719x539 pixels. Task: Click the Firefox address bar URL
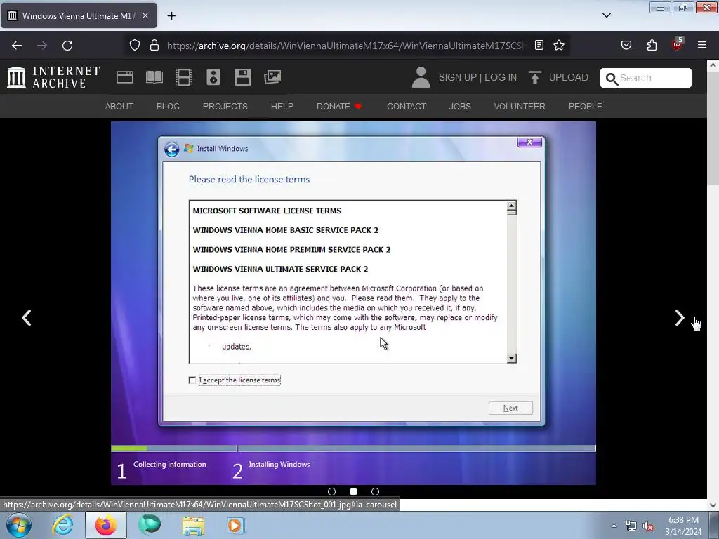[x=345, y=46]
